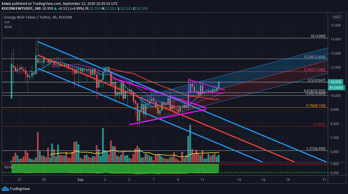Click the USDT currency button
The height and width of the screenshot is (194, 348).
coord(337,17)
